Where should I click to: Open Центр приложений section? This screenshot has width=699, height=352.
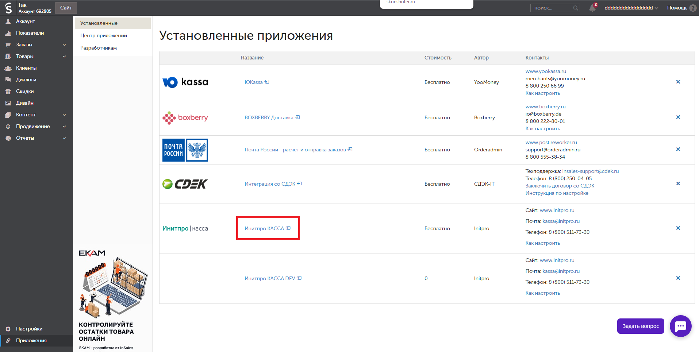pos(104,35)
